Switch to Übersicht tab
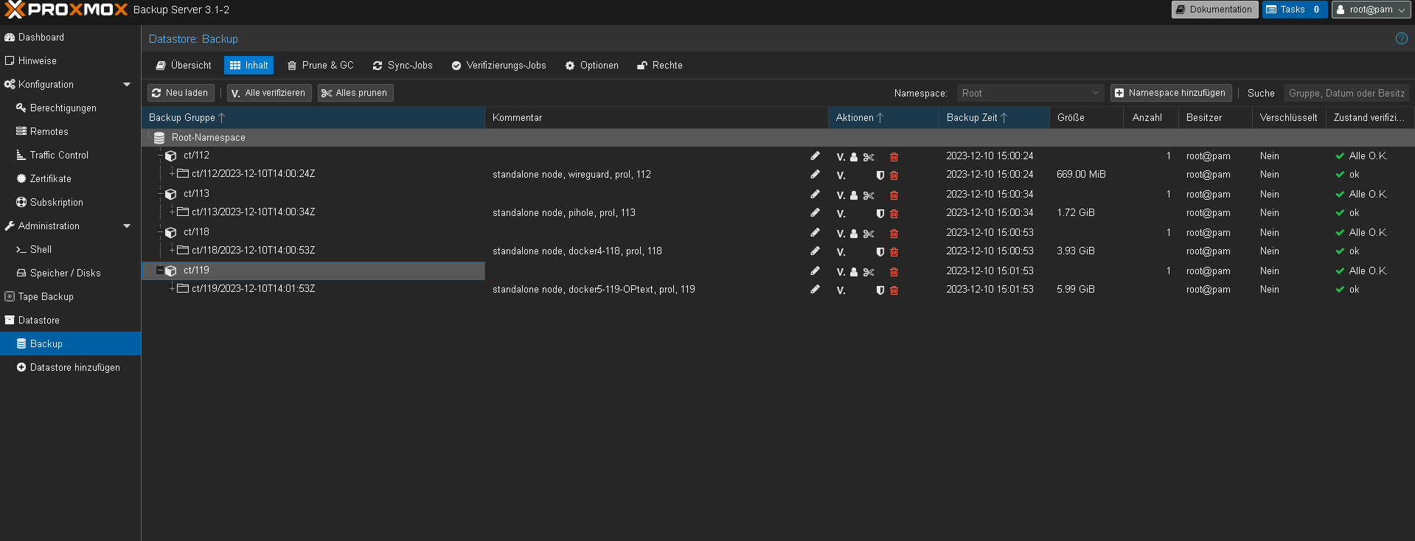 (x=184, y=66)
